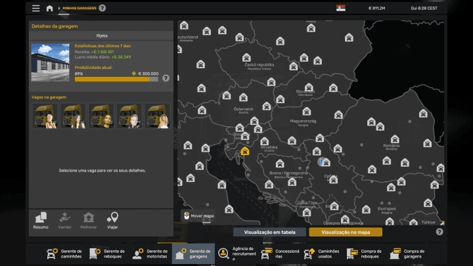
Task: Select the fourth garage slot with gray-haired driver
Action: tap(129, 116)
